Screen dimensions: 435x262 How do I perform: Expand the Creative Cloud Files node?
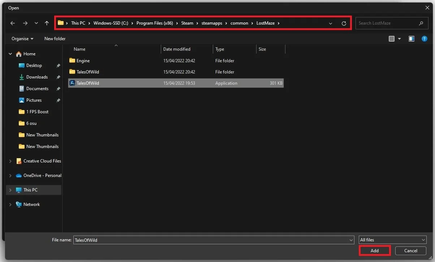click(x=10, y=161)
